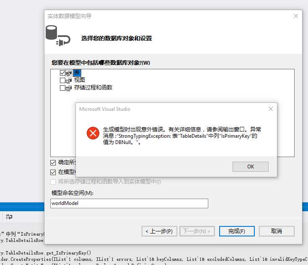Image resolution: width=308 pixels, height=265 pixels.
Task: Select the 表 tree item
Action: [x=77, y=73]
